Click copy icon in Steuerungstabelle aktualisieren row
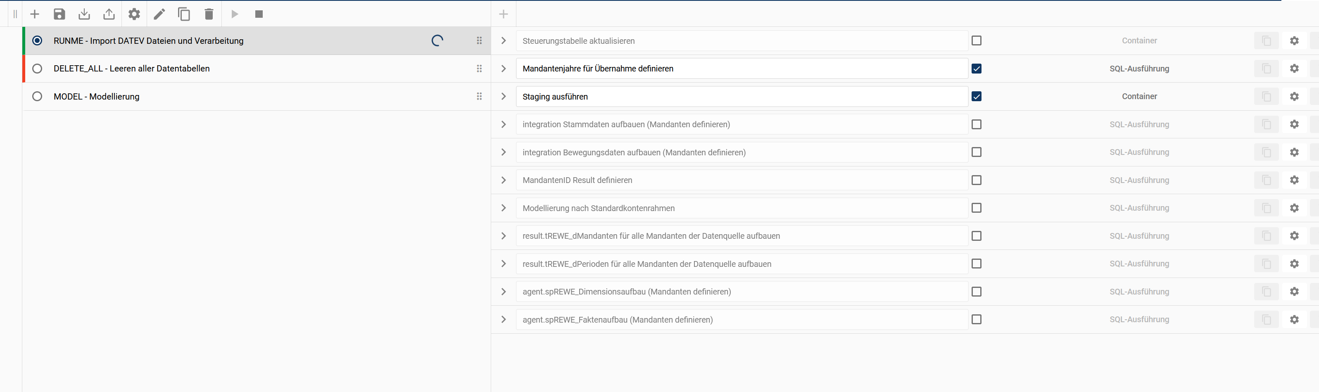 [1266, 41]
